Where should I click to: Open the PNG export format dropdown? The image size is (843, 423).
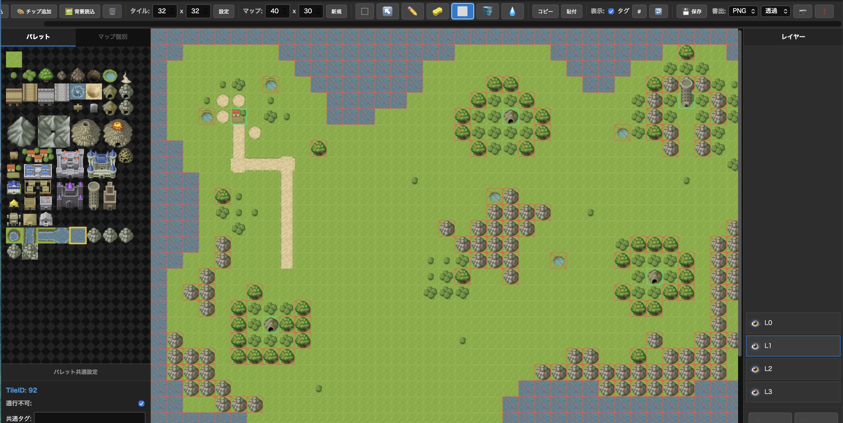[743, 11]
